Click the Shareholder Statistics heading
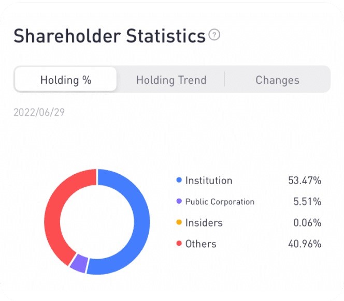 [x=109, y=36]
